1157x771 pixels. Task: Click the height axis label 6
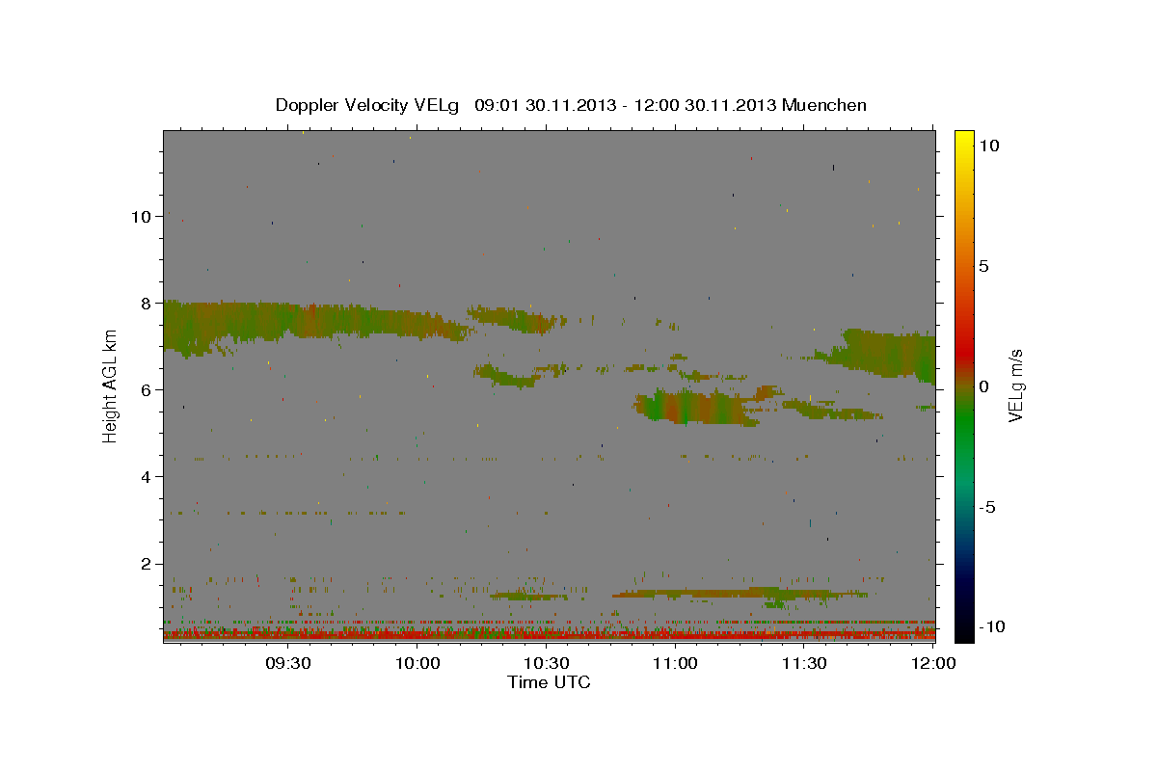coord(146,389)
